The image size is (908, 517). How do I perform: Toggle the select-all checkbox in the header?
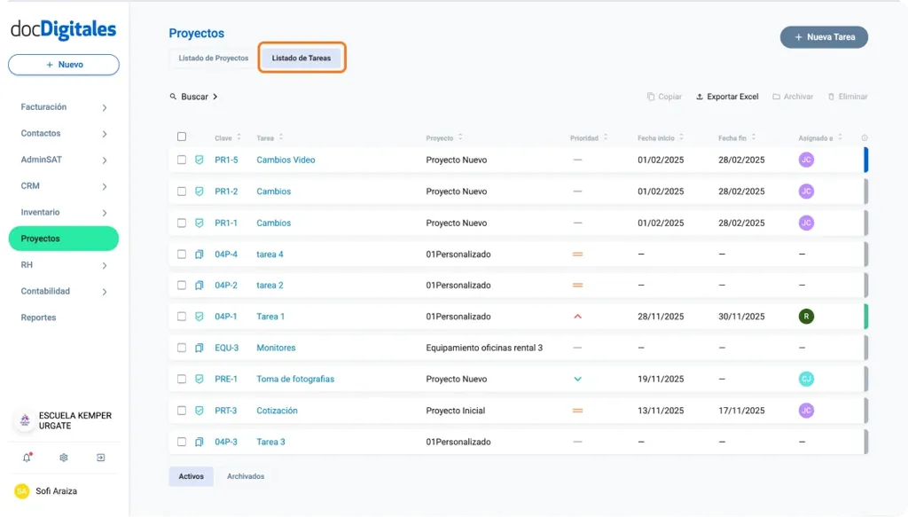point(180,136)
